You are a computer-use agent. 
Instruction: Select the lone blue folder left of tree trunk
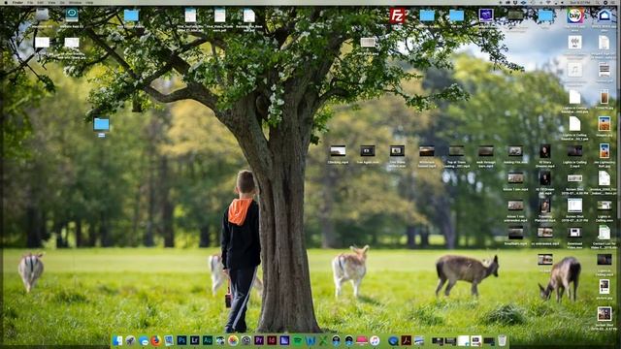coord(101,124)
